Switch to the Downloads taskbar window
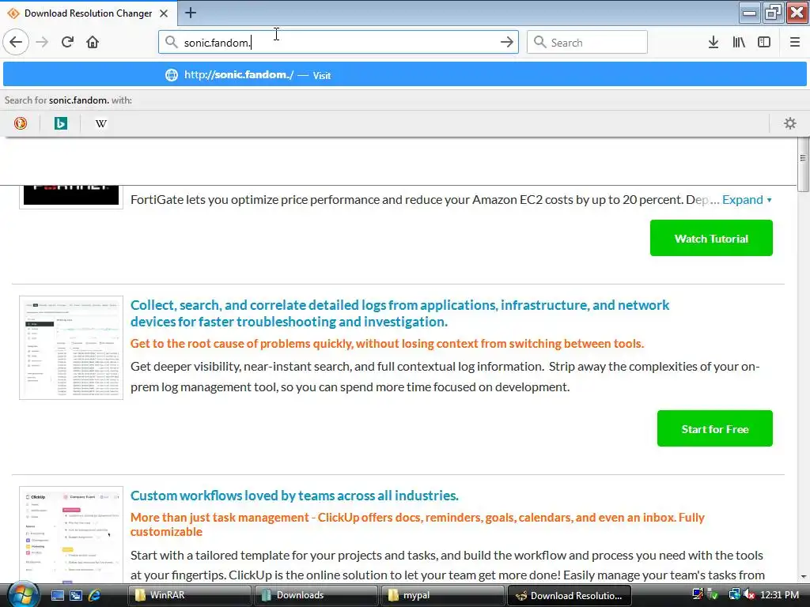The image size is (810, 607). coord(316,595)
